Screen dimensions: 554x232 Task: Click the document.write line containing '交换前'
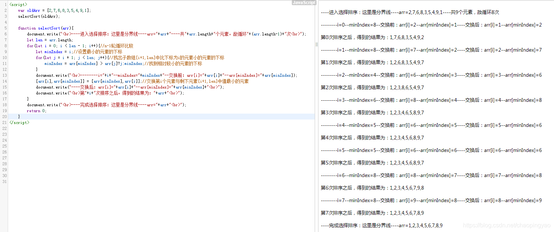(167, 75)
